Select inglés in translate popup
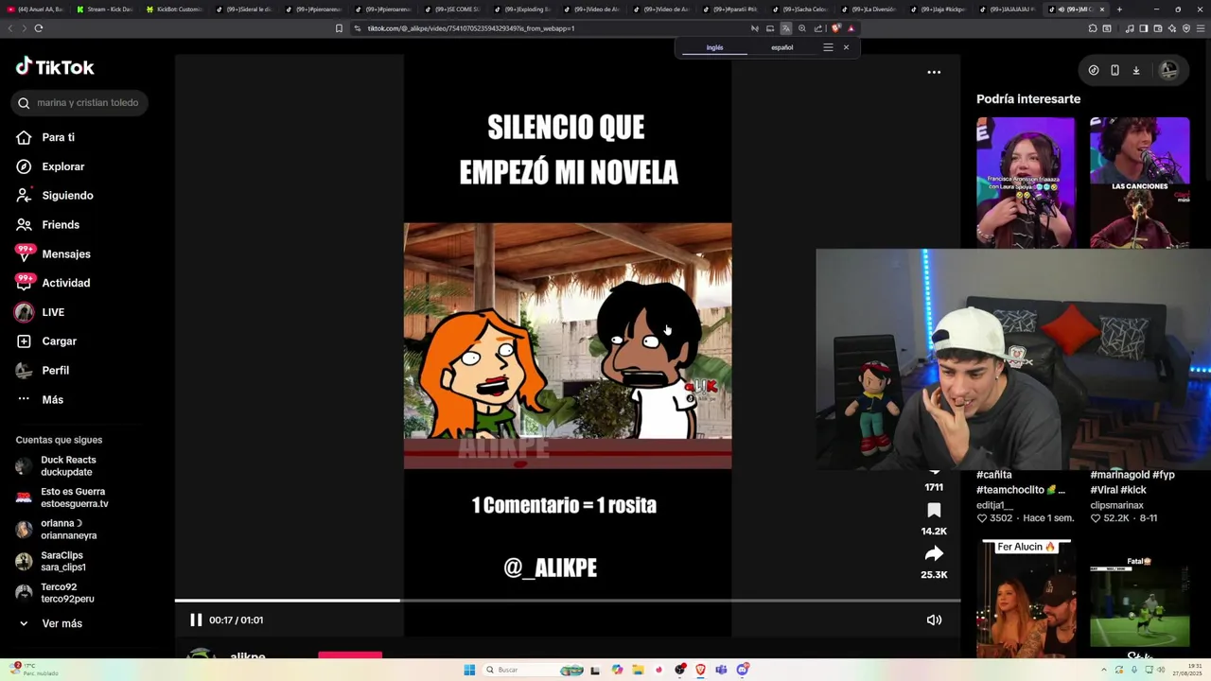 pyautogui.click(x=714, y=47)
